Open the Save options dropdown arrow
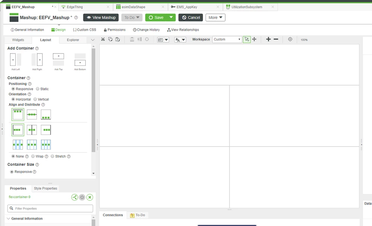Viewport: 372px width, 226px height. pos(171,17)
